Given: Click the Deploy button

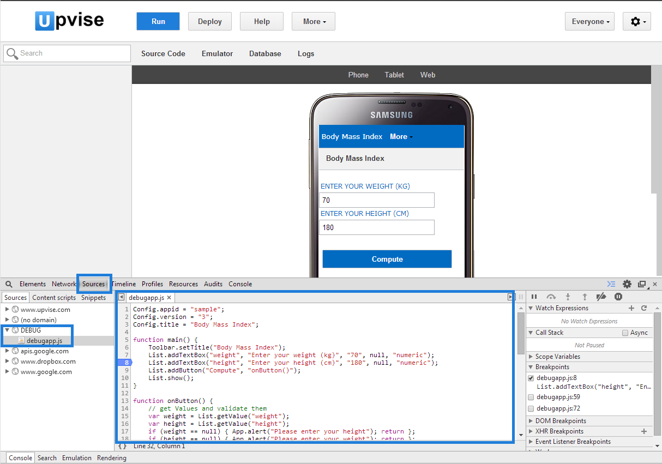Looking at the screenshot, I should pos(210,22).
